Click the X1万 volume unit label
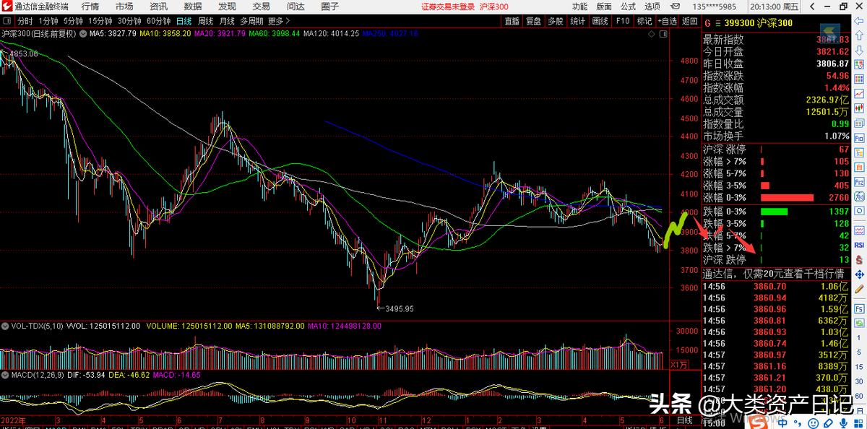The image size is (867, 429). [x=678, y=364]
